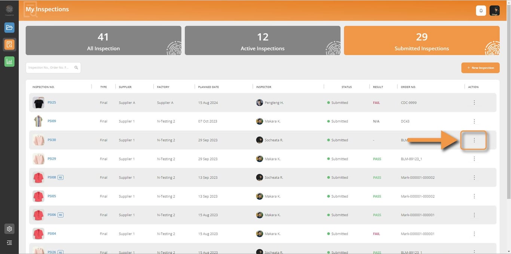Click search magnifier icon in search box
The height and width of the screenshot is (254, 511).
(x=76, y=68)
